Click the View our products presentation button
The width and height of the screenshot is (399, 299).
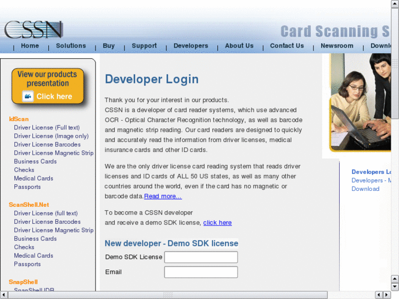[48, 86]
